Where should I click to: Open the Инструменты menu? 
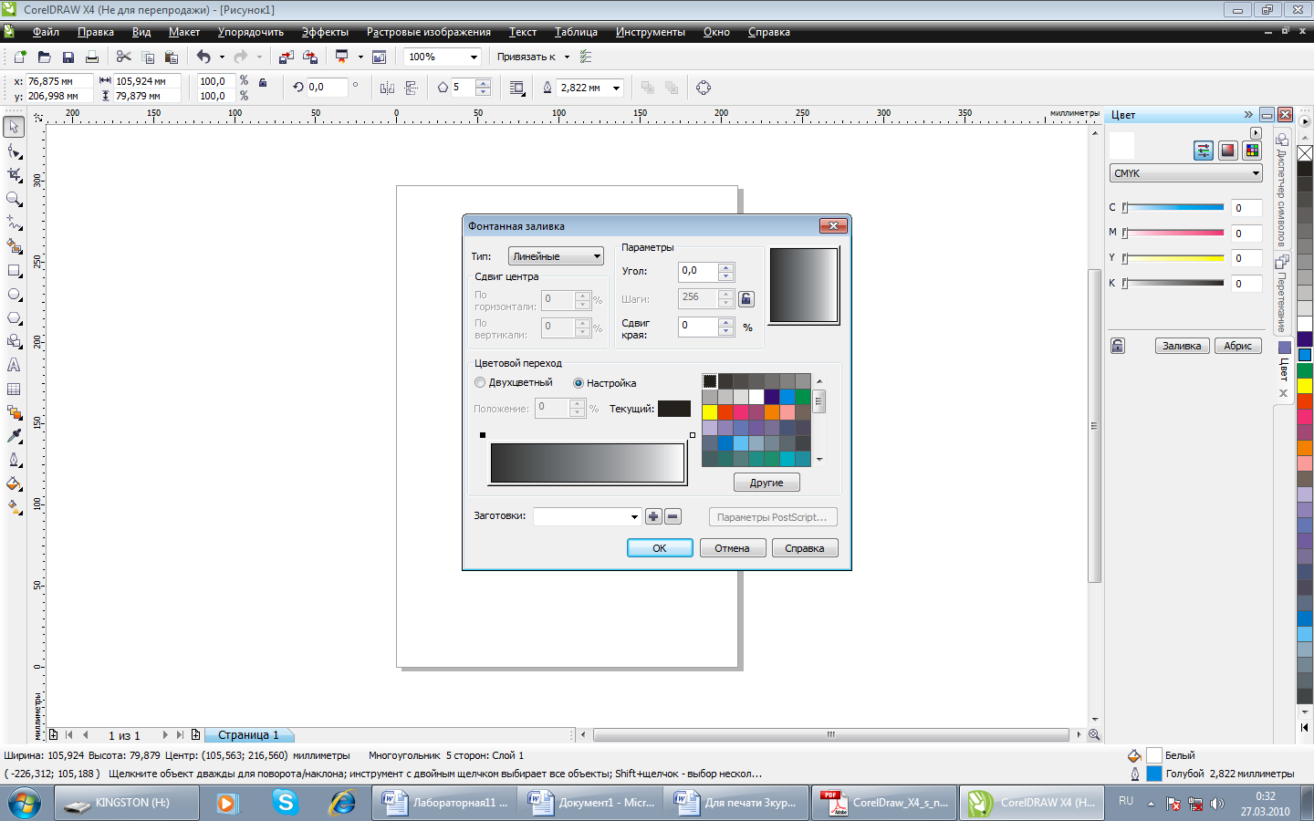(x=650, y=32)
